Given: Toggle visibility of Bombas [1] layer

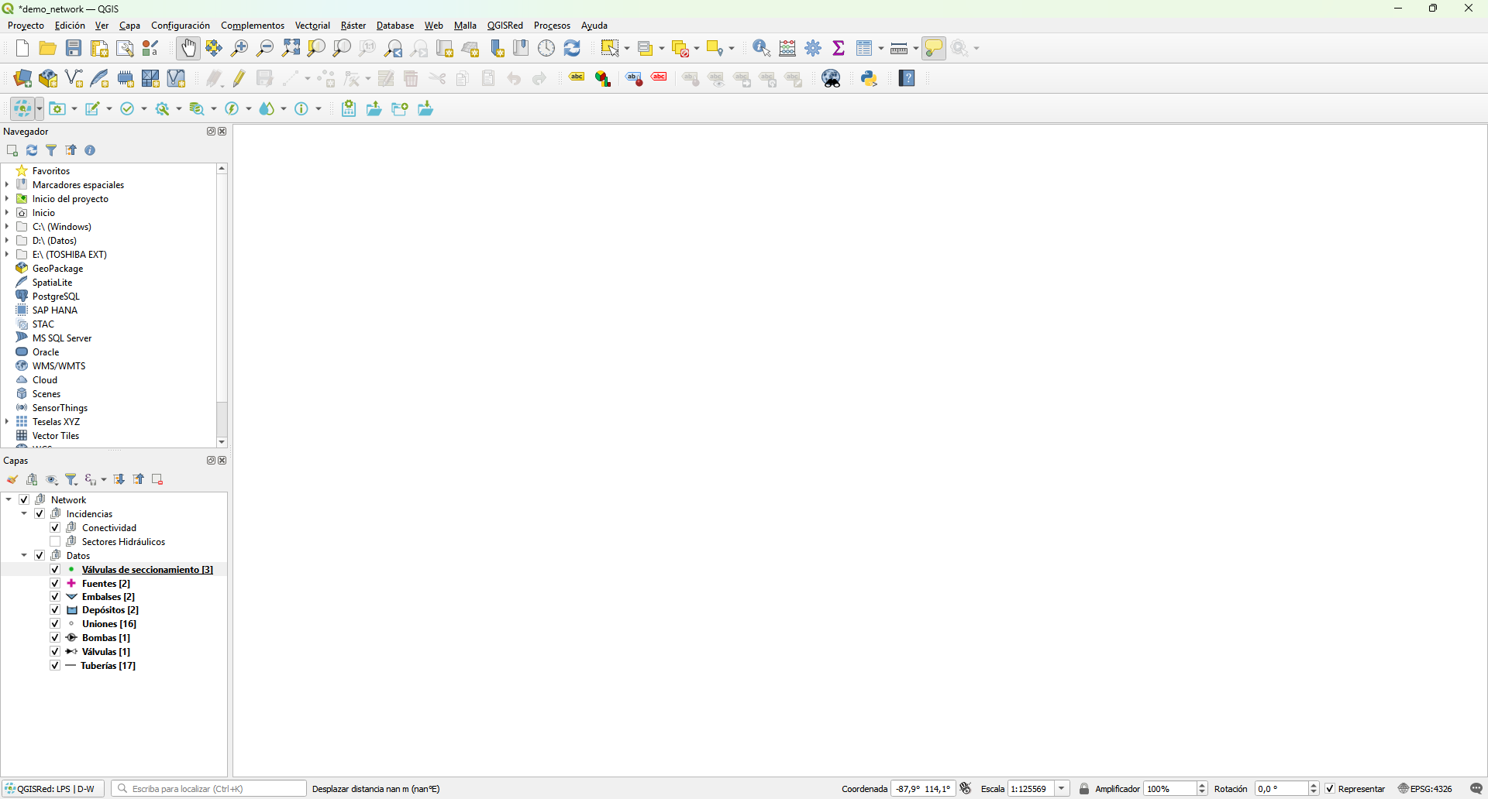Looking at the screenshot, I should pos(55,638).
